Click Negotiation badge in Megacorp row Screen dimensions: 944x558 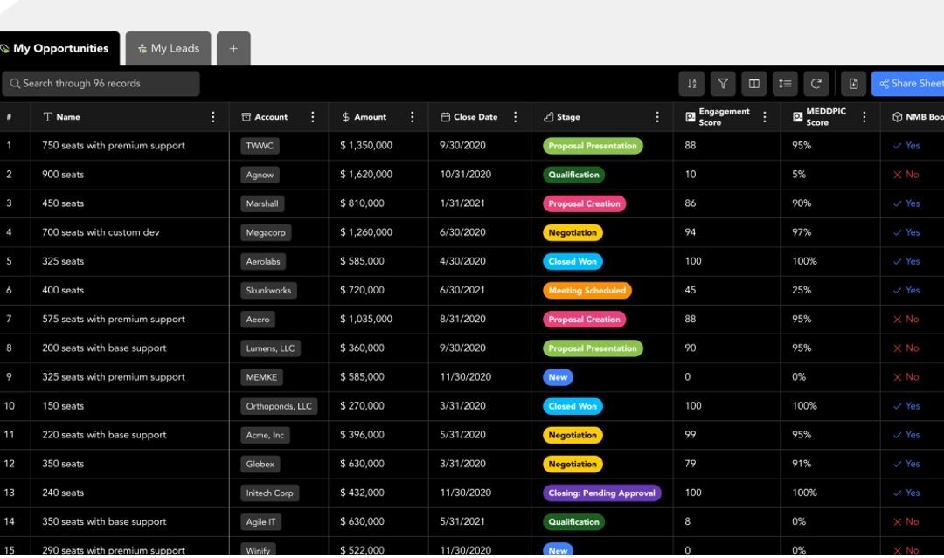point(573,232)
